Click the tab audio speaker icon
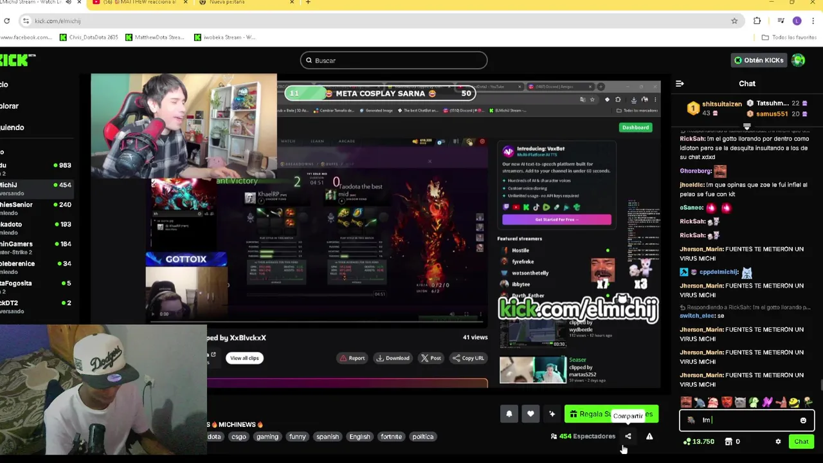823x463 pixels. click(x=69, y=3)
